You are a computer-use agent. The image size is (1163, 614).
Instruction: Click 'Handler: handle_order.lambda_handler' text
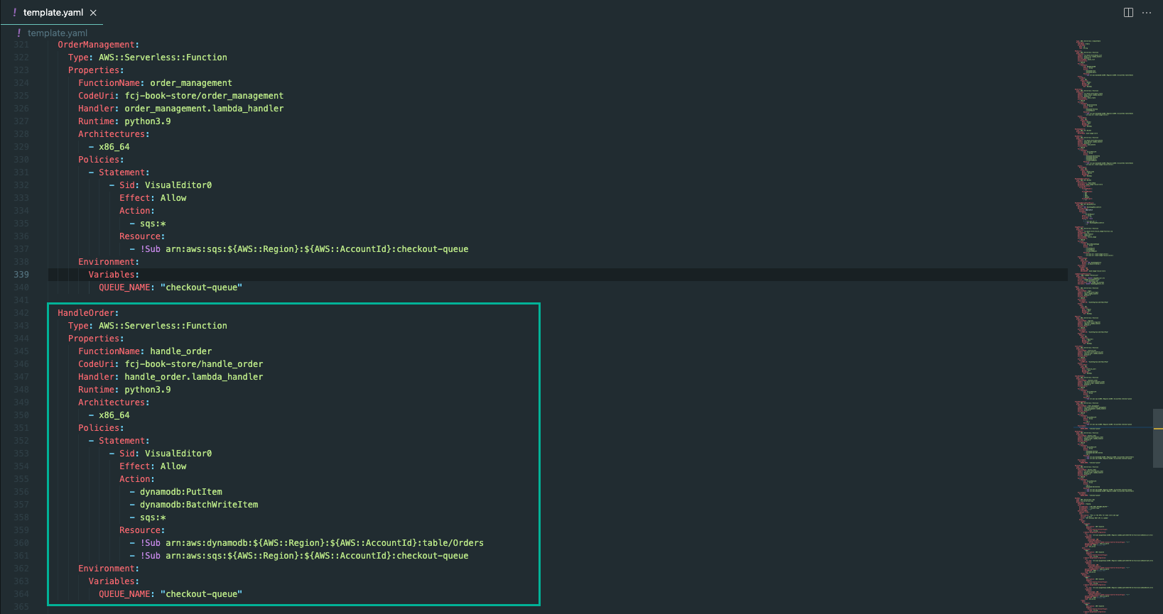pyautogui.click(x=171, y=377)
